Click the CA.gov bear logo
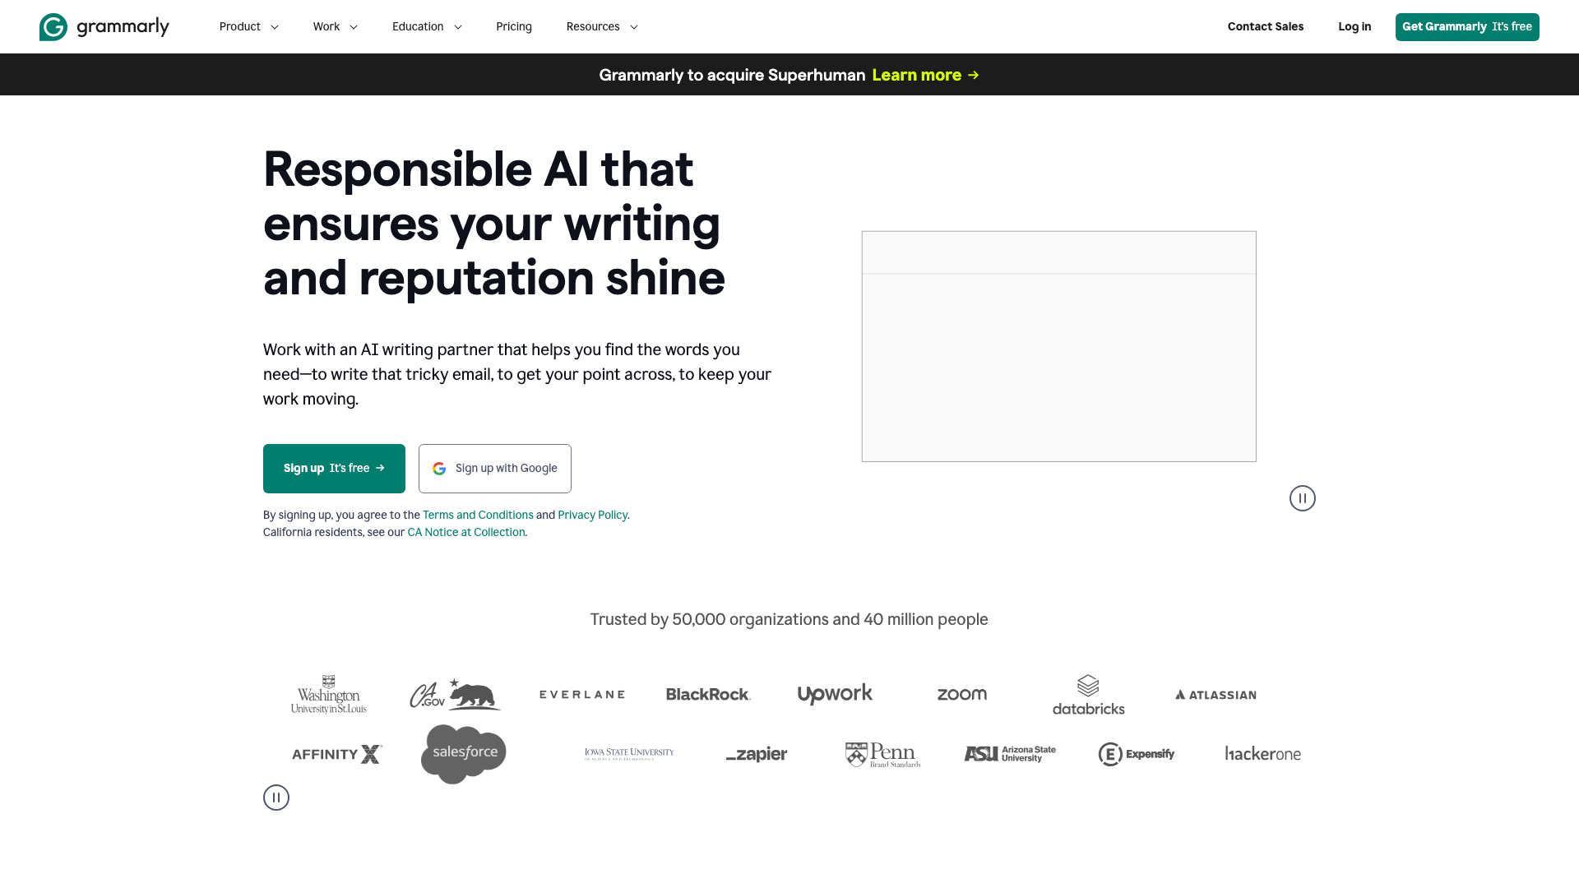Image resolution: width=1579 pixels, height=888 pixels. click(x=456, y=695)
